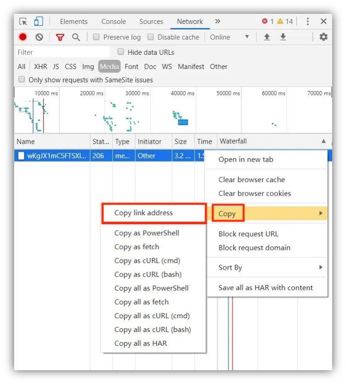Select the Network tab

tap(190, 22)
